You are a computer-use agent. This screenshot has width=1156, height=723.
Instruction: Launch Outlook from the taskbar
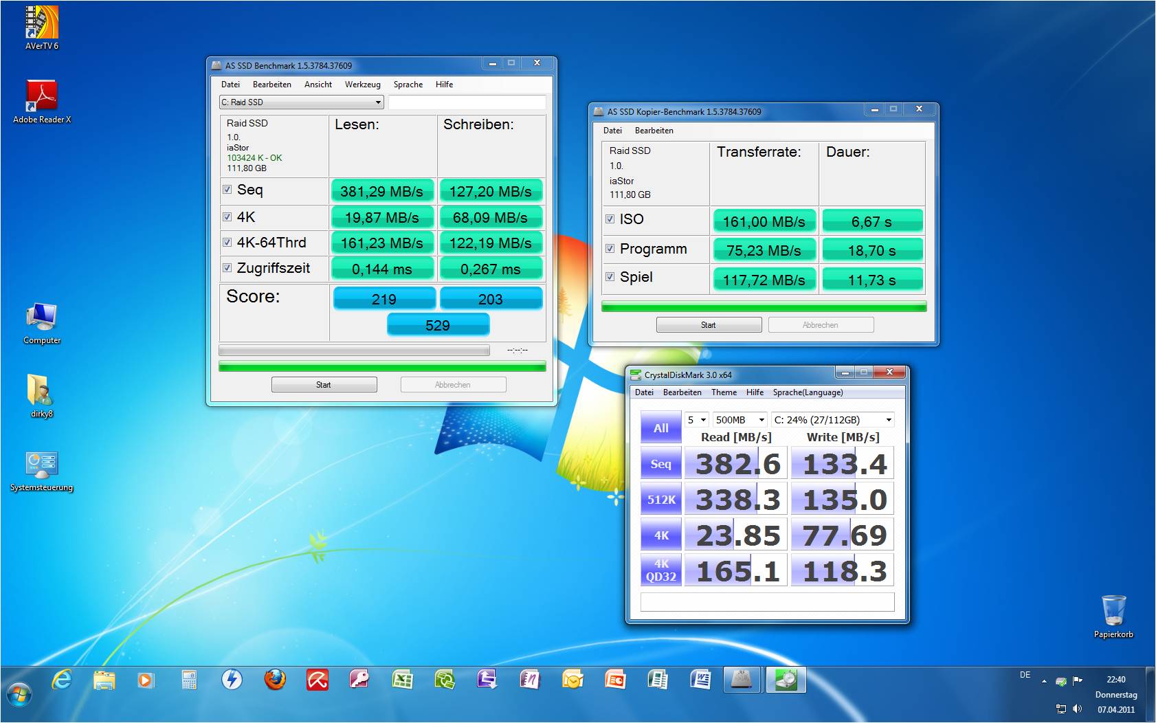tap(573, 680)
